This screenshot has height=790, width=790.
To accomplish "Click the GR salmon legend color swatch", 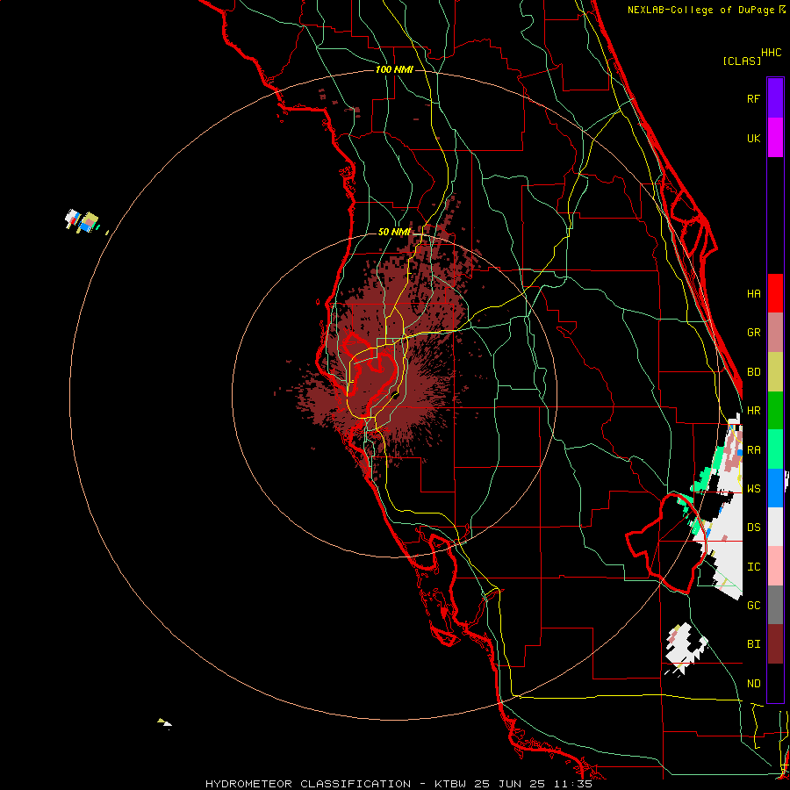I will pyautogui.click(x=775, y=332).
